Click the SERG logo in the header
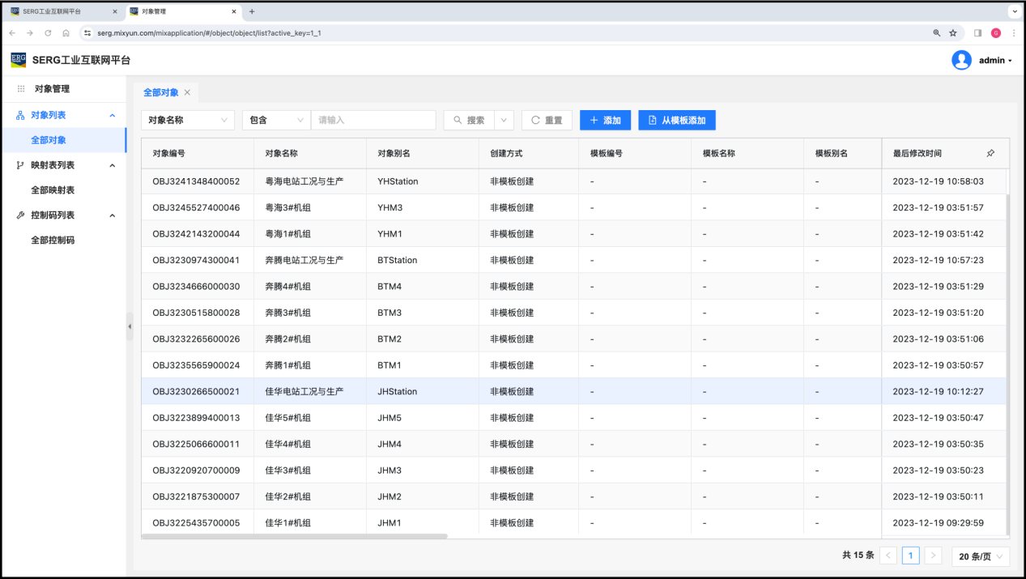 [x=19, y=60]
